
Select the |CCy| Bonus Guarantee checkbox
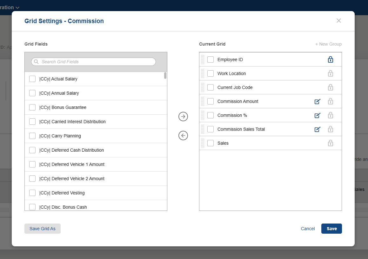[x=32, y=107]
